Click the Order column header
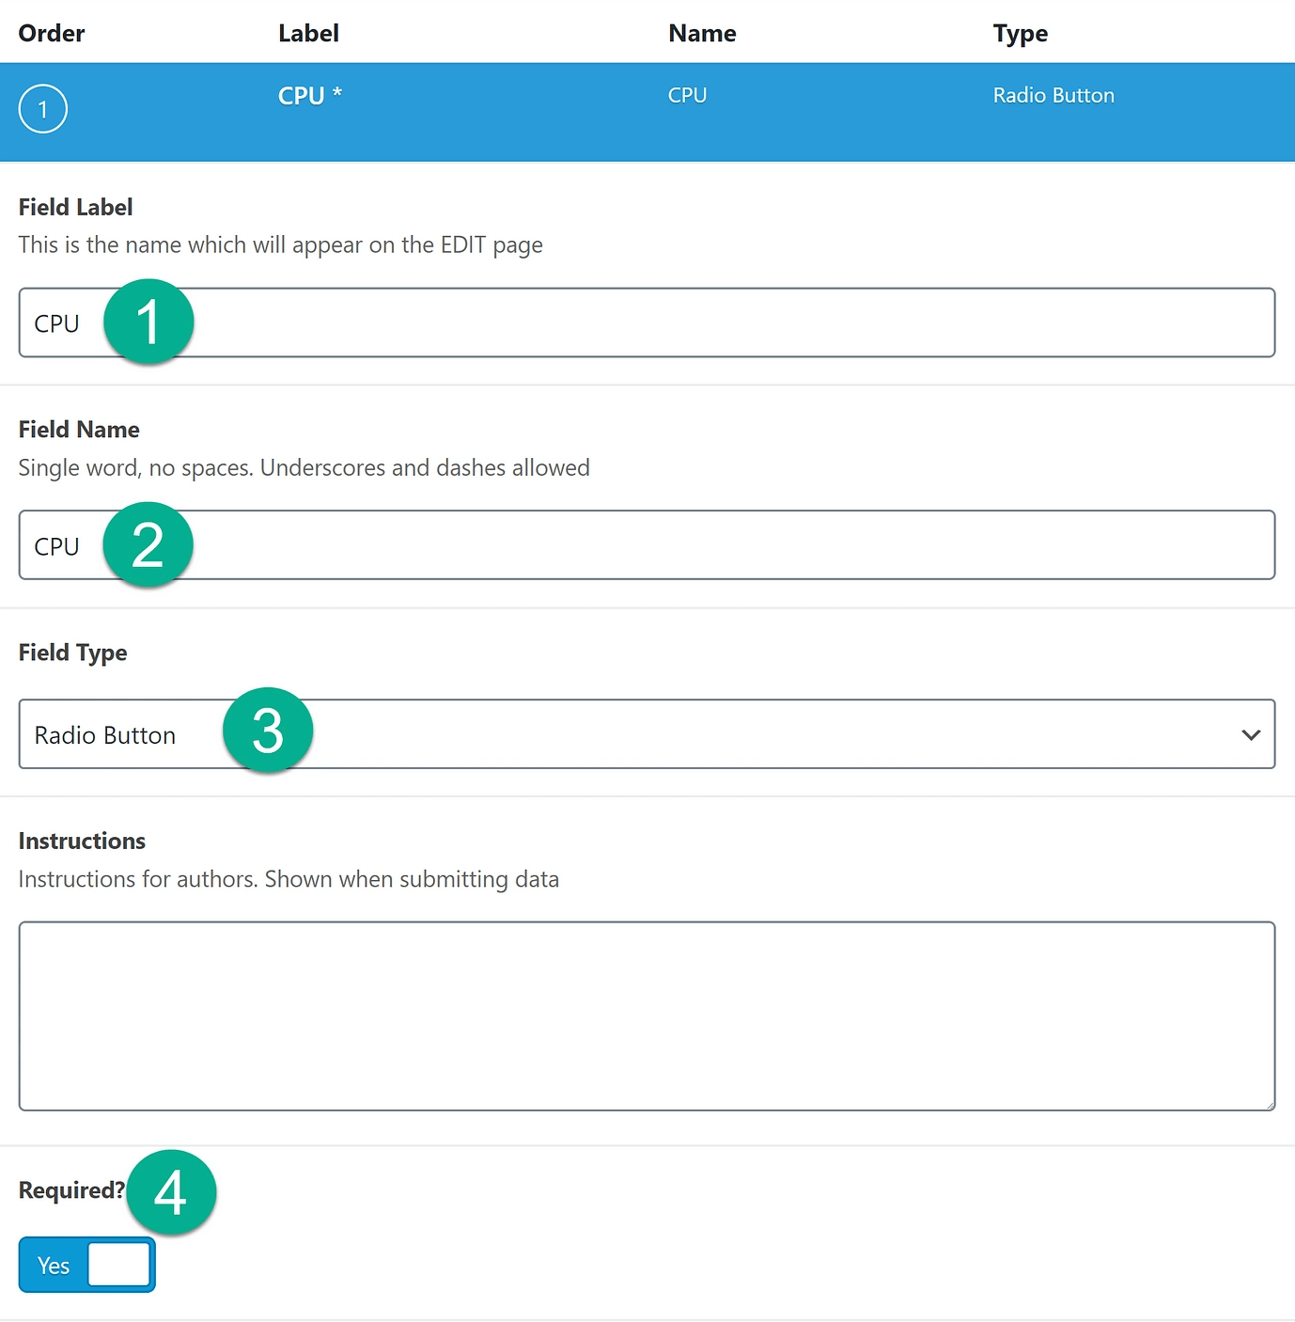The height and width of the screenshot is (1322, 1295). coord(52,34)
